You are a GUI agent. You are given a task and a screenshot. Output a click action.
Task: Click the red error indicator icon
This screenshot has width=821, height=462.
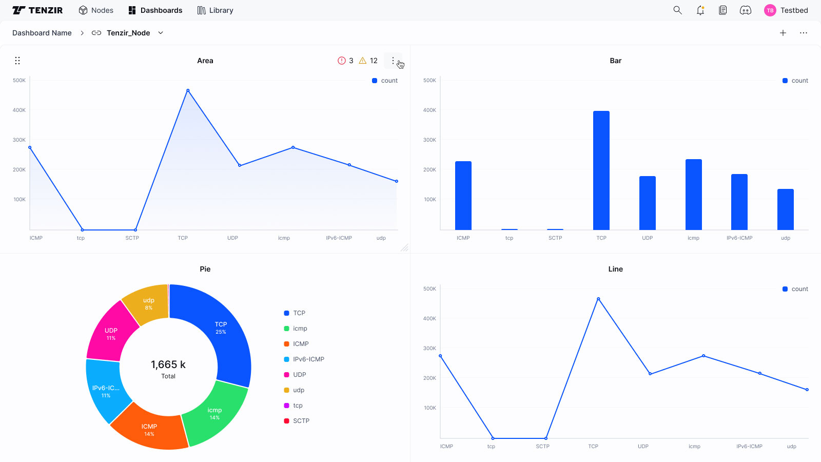click(342, 61)
